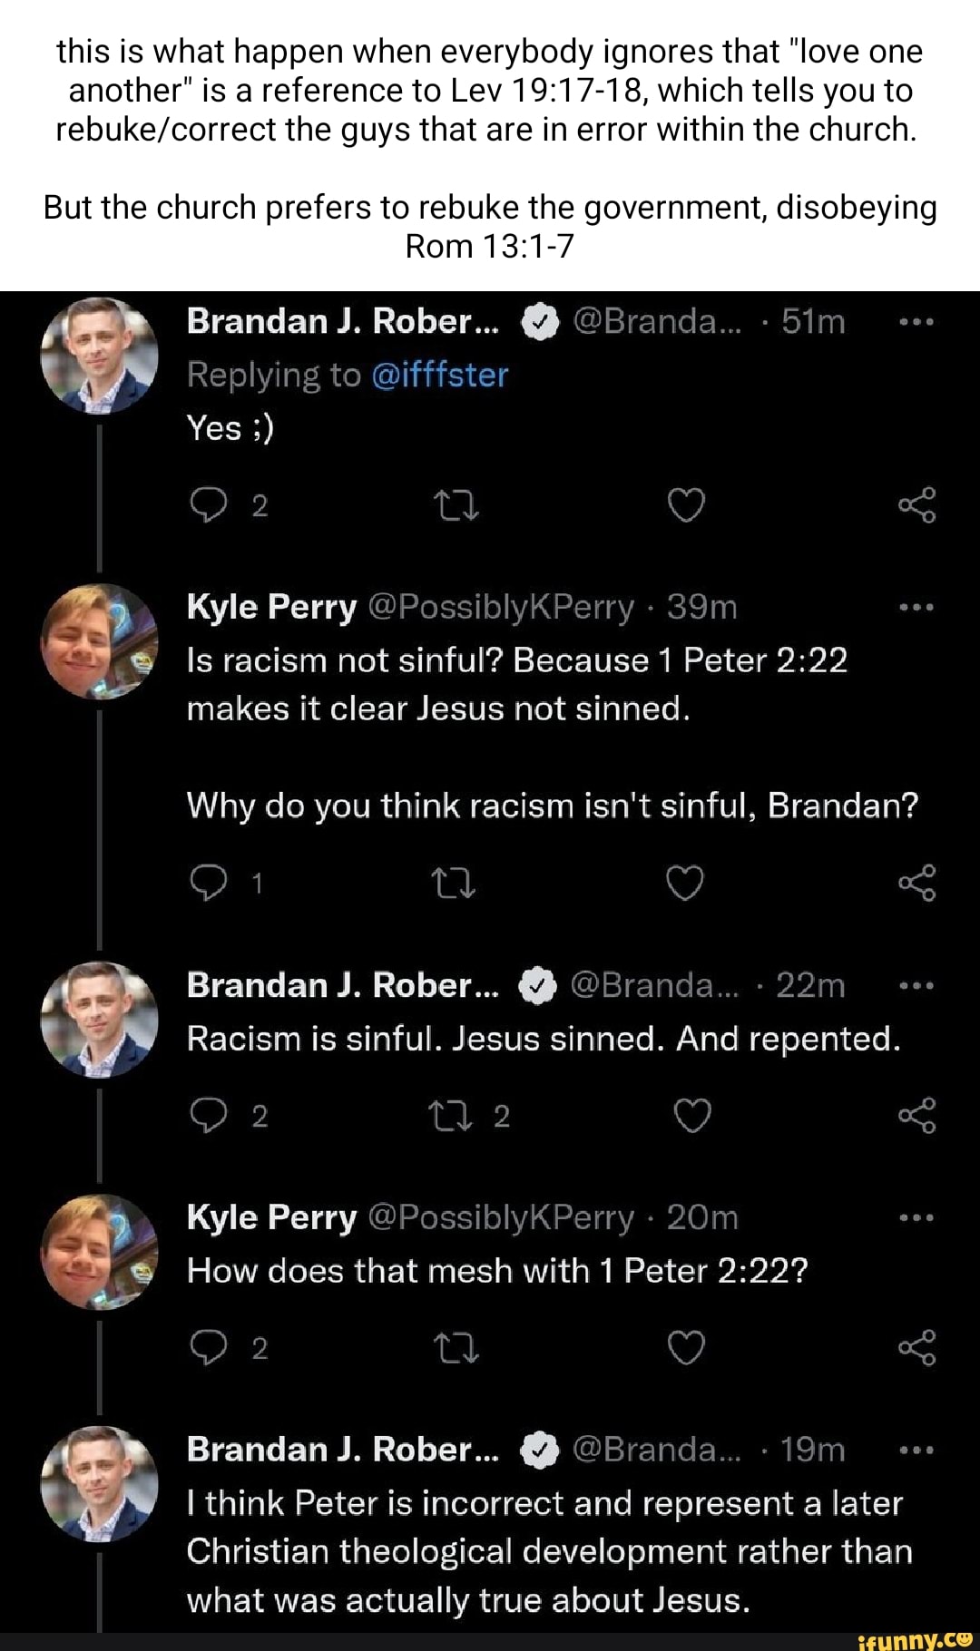Like the "Yes ;)" tweet
The image size is (980, 1651).
point(686,505)
